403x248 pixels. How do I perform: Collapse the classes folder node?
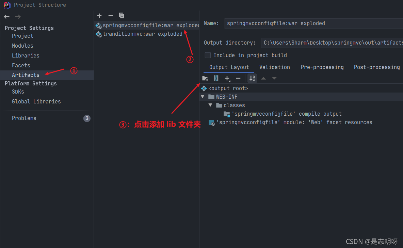(210, 105)
